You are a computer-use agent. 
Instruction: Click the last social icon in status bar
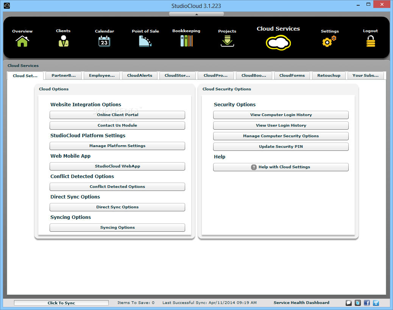[376, 303]
